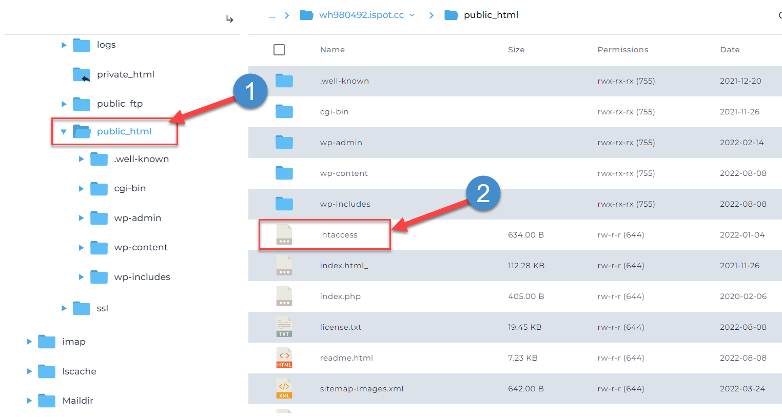Click the sitemap-images.xml XML file icon
Screen dimensions: 782x417
pos(284,389)
